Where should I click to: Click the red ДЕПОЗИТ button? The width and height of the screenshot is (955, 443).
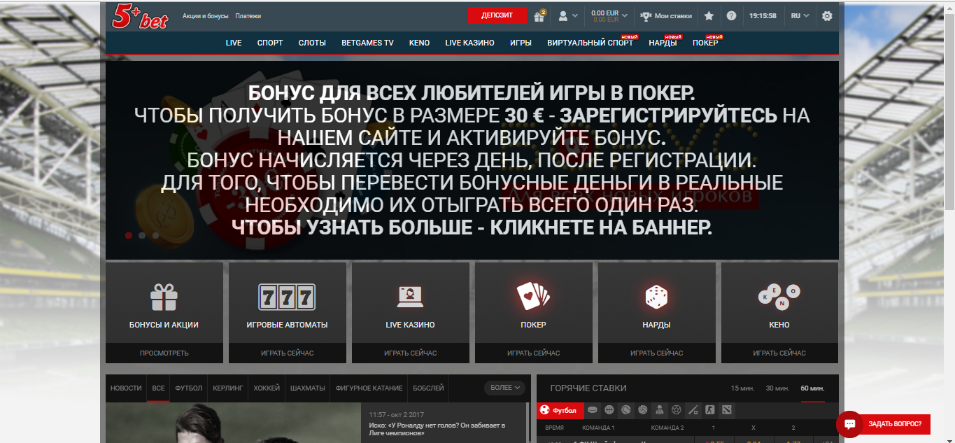(497, 15)
